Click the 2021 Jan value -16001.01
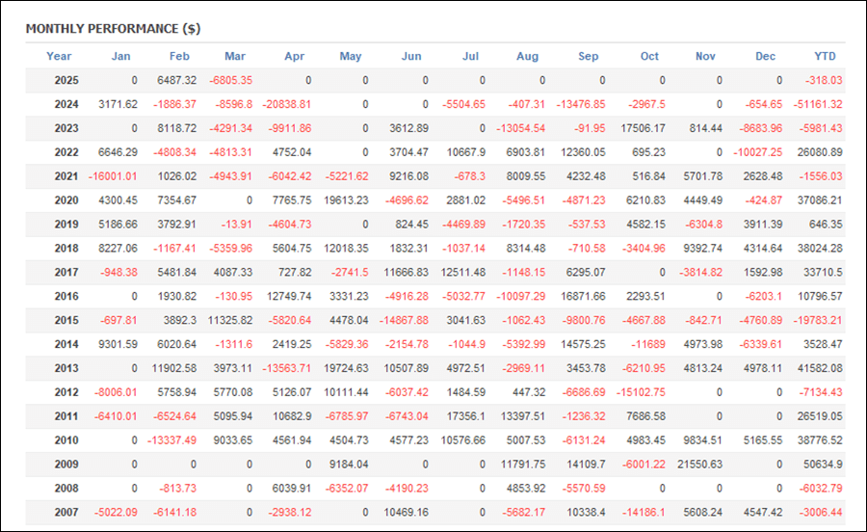The width and height of the screenshot is (867, 532). (113, 176)
